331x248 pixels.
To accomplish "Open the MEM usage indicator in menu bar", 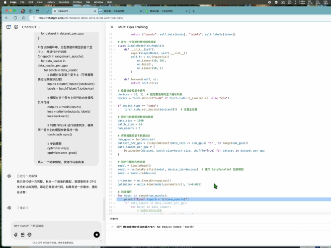I will (x=326, y=2).
